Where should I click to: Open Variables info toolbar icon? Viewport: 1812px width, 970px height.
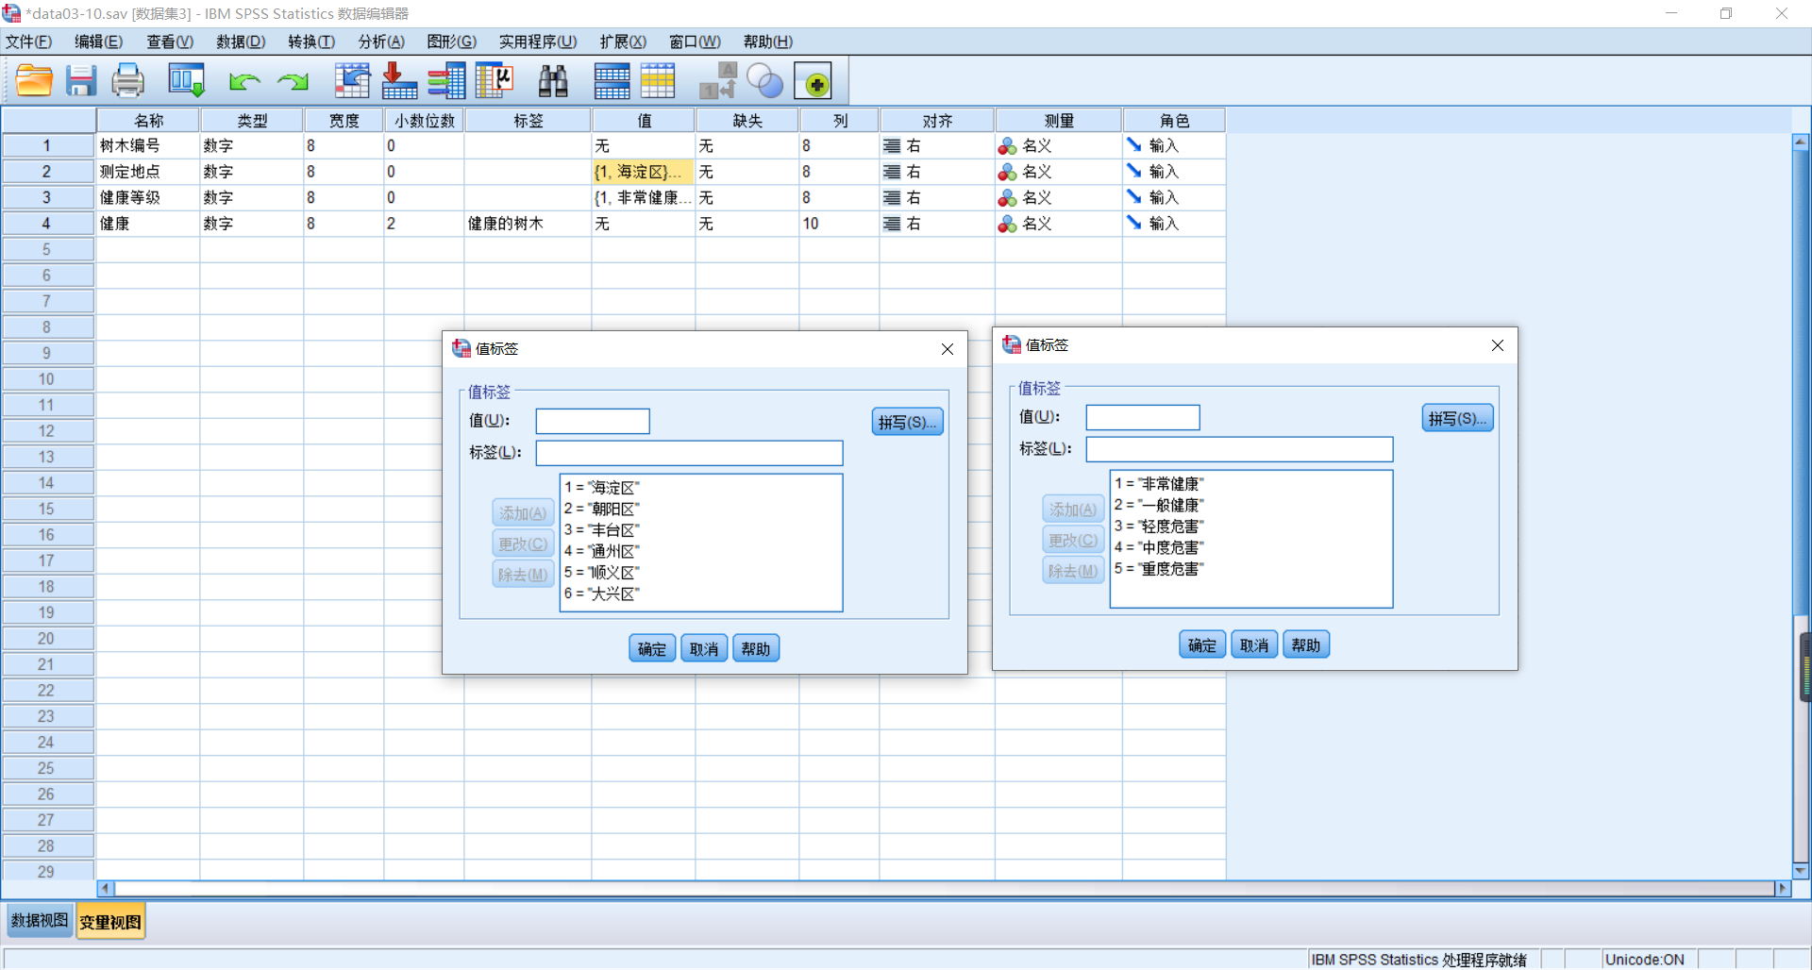tap(446, 81)
